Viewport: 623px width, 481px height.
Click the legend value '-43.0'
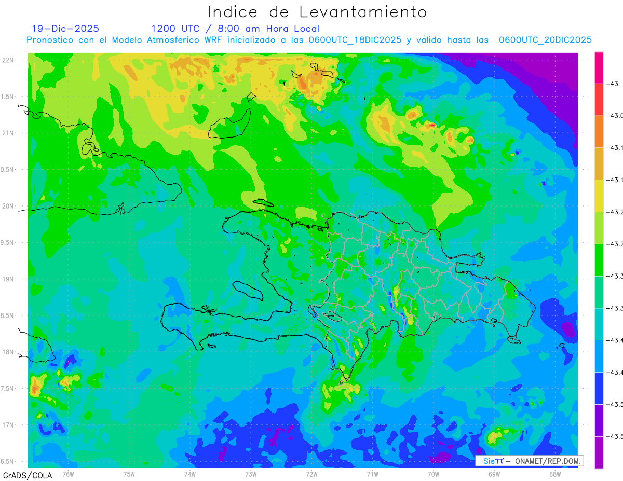coord(615,116)
